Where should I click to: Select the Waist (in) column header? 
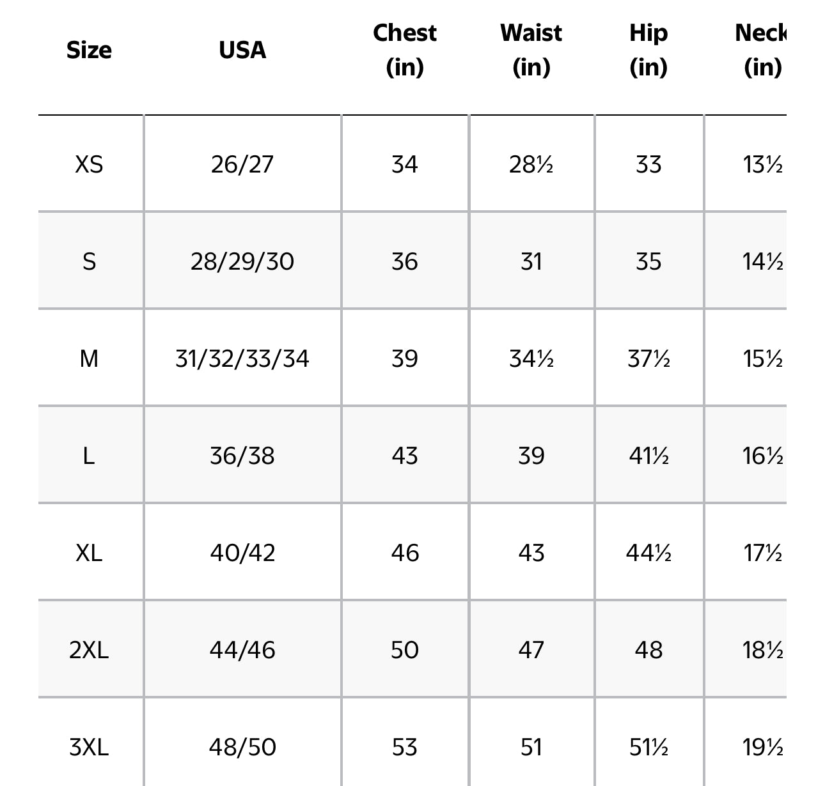click(x=531, y=50)
